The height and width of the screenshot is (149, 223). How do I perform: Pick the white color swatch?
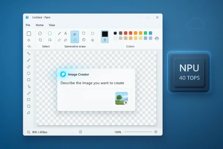click(115, 38)
